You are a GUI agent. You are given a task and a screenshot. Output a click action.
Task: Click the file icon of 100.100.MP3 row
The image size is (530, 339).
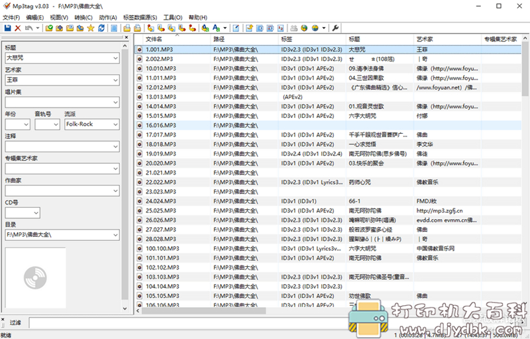pyautogui.click(x=139, y=248)
